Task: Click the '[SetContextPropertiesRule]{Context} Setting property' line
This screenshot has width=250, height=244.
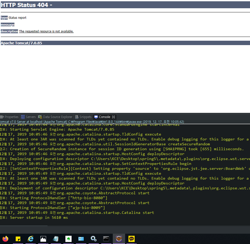Action: point(125,169)
